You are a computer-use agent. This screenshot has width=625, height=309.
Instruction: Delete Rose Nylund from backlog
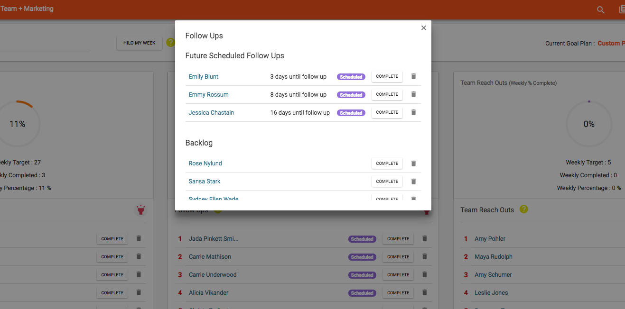[413, 164]
